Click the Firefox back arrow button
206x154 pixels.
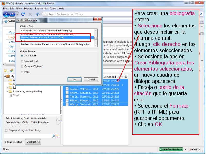[6, 14]
